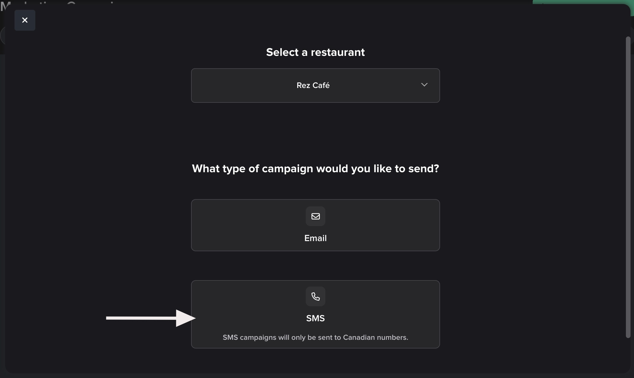
Task: Click the white arrow pointing at SMS
Action: click(x=151, y=318)
